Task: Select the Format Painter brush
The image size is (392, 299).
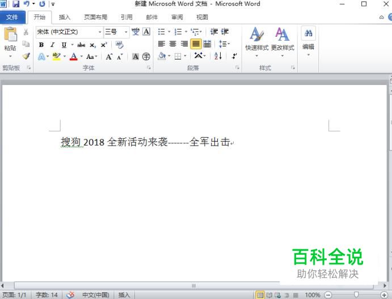Action: (x=26, y=56)
